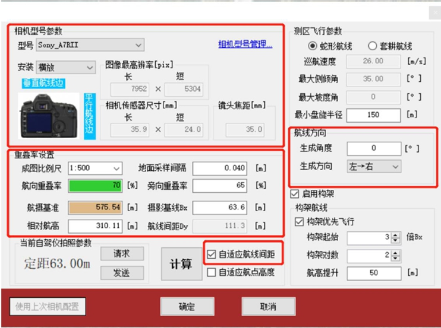Click the 摄影基线Bx field 63.6

tap(220, 208)
